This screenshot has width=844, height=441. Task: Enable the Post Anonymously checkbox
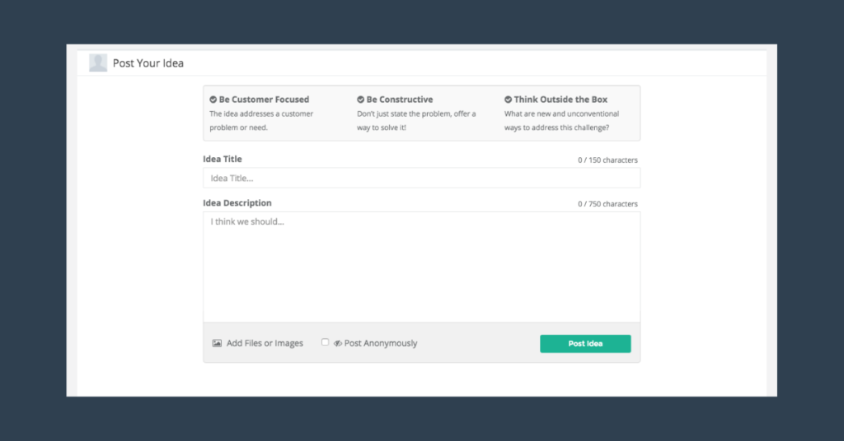coord(325,342)
